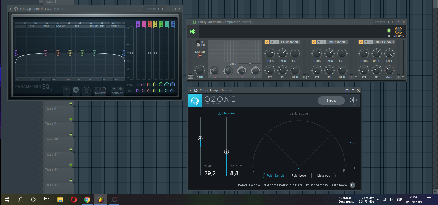Toggle the Multiband Compressor ON indicator
Screen dimensions: 438x205
coord(389,31)
